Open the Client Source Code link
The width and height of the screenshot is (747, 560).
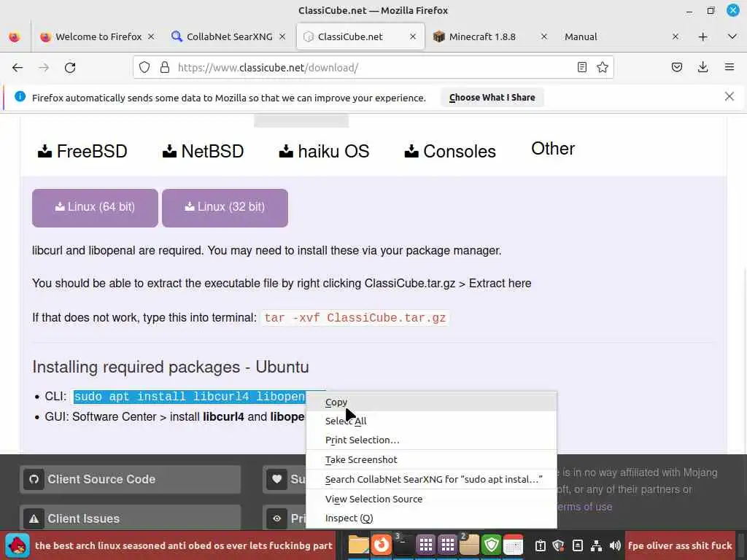coord(130,479)
